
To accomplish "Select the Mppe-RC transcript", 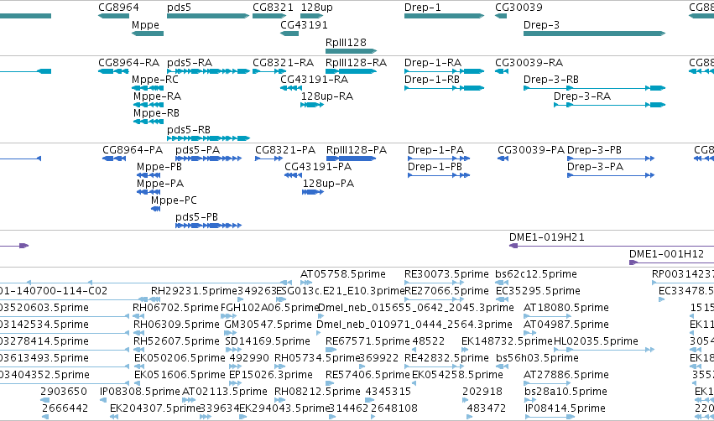I will [x=148, y=88].
